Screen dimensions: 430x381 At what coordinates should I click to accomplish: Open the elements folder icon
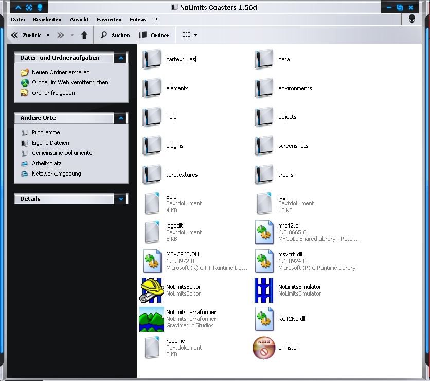[x=152, y=88]
